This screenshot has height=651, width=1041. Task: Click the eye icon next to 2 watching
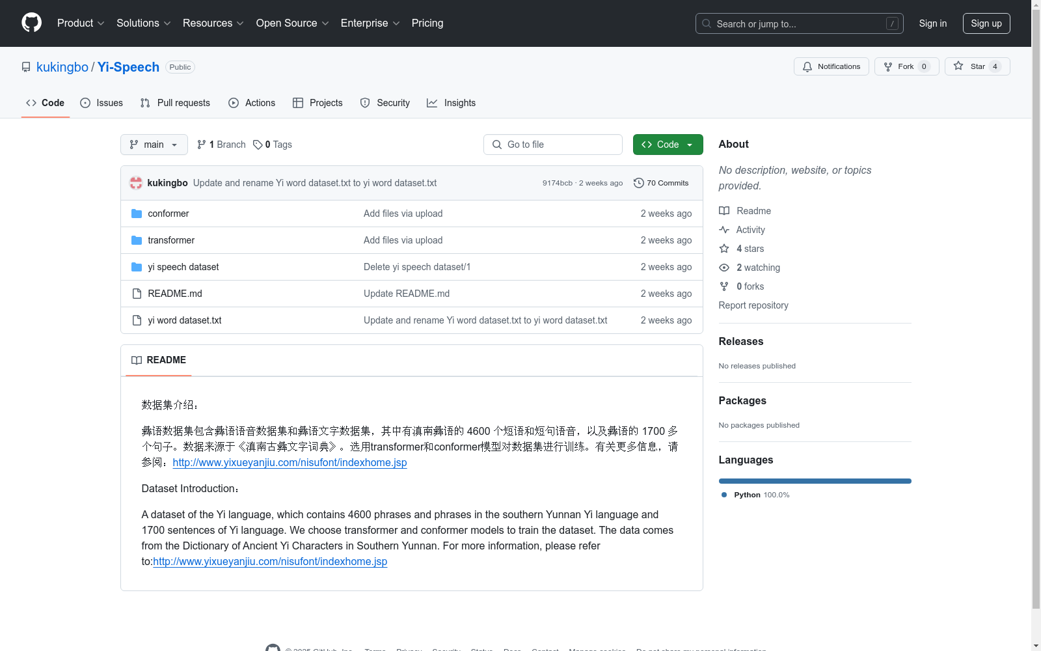pyautogui.click(x=724, y=268)
